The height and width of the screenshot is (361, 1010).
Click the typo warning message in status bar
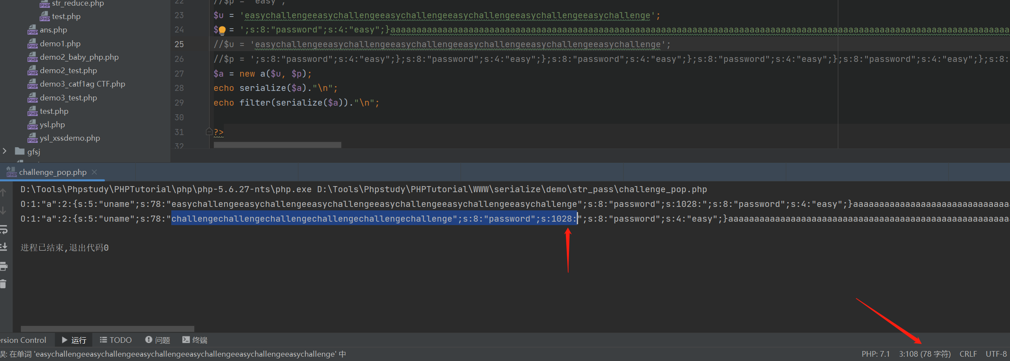click(173, 354)
